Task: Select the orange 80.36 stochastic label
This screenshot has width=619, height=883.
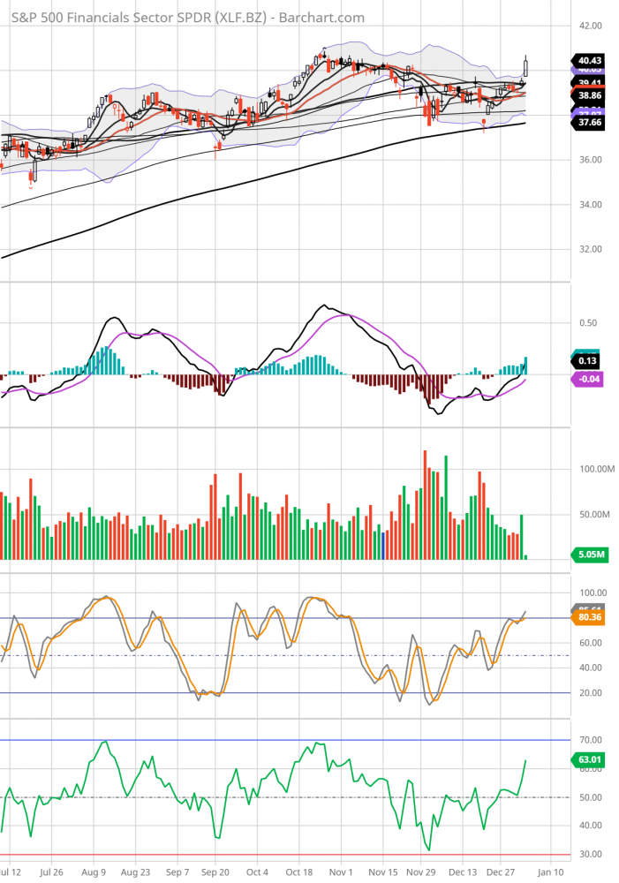Action: [587, 618]
